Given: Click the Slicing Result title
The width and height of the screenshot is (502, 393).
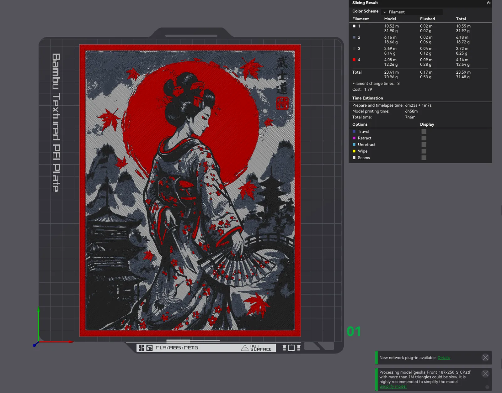Looking at the screenshot, I should click(x=365, y=3).
